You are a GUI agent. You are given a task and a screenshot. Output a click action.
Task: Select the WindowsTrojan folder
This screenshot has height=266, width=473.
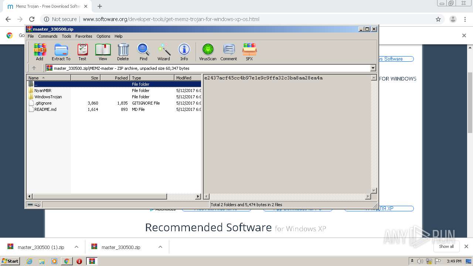(x=48, y=97)
